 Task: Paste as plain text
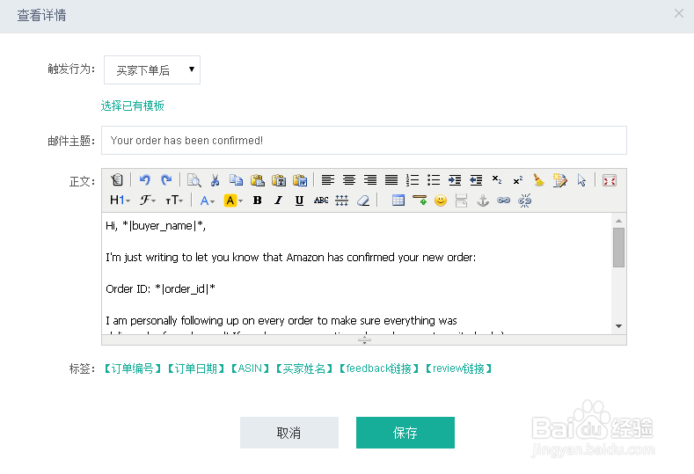279,179
